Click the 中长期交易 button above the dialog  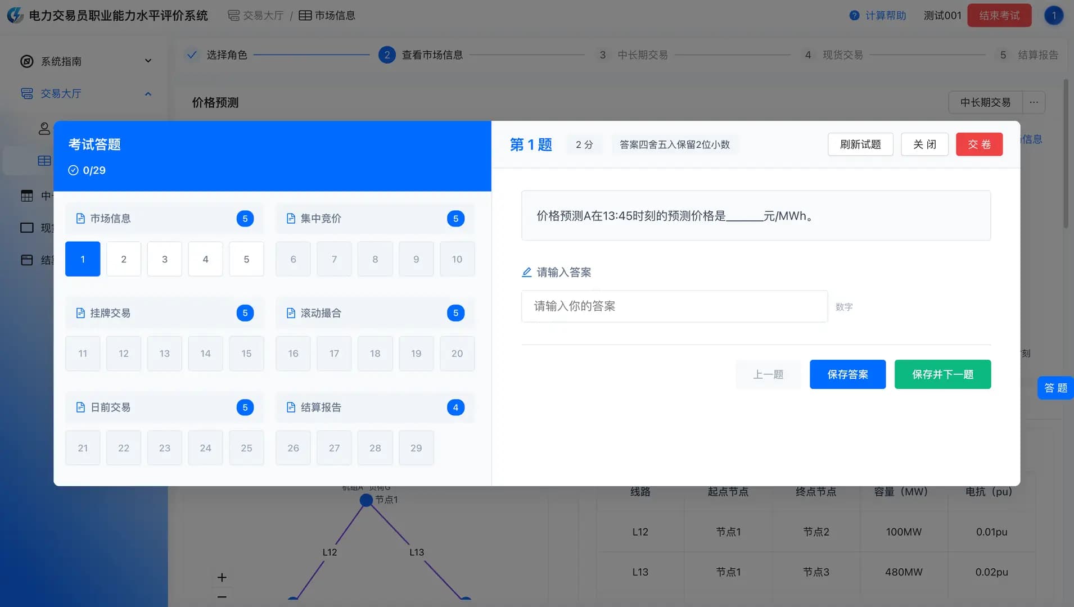point(985,102)
